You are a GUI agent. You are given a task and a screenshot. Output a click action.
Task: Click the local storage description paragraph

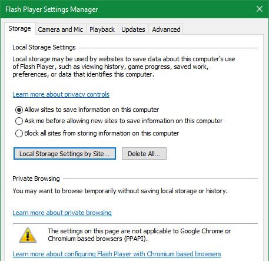point(124,67)
